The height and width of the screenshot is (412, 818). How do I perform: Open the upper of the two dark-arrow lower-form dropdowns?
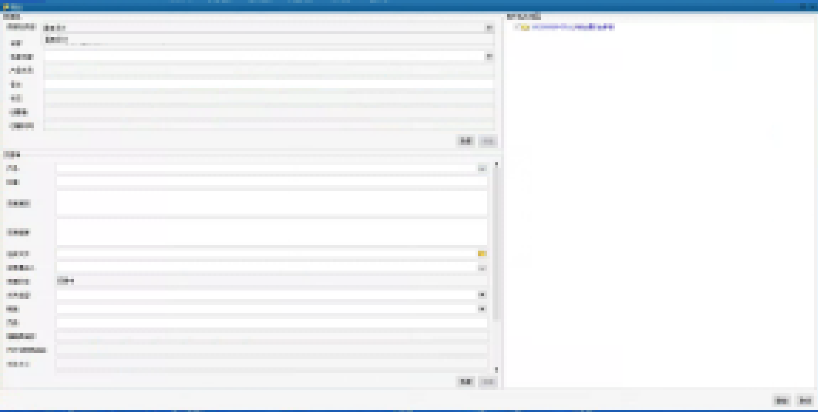pyautogui.click(x=482, y=295)
